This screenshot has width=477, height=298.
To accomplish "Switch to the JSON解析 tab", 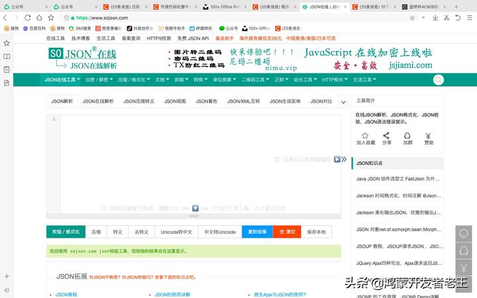I will 62,101.
